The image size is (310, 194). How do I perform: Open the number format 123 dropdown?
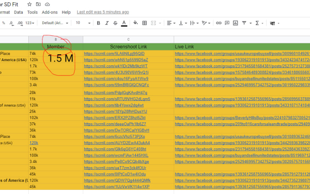(30, 23)
